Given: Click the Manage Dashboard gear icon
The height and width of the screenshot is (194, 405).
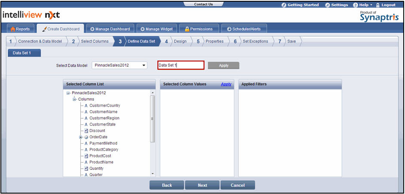Looking at the screenshot, I should pos(92,29).
